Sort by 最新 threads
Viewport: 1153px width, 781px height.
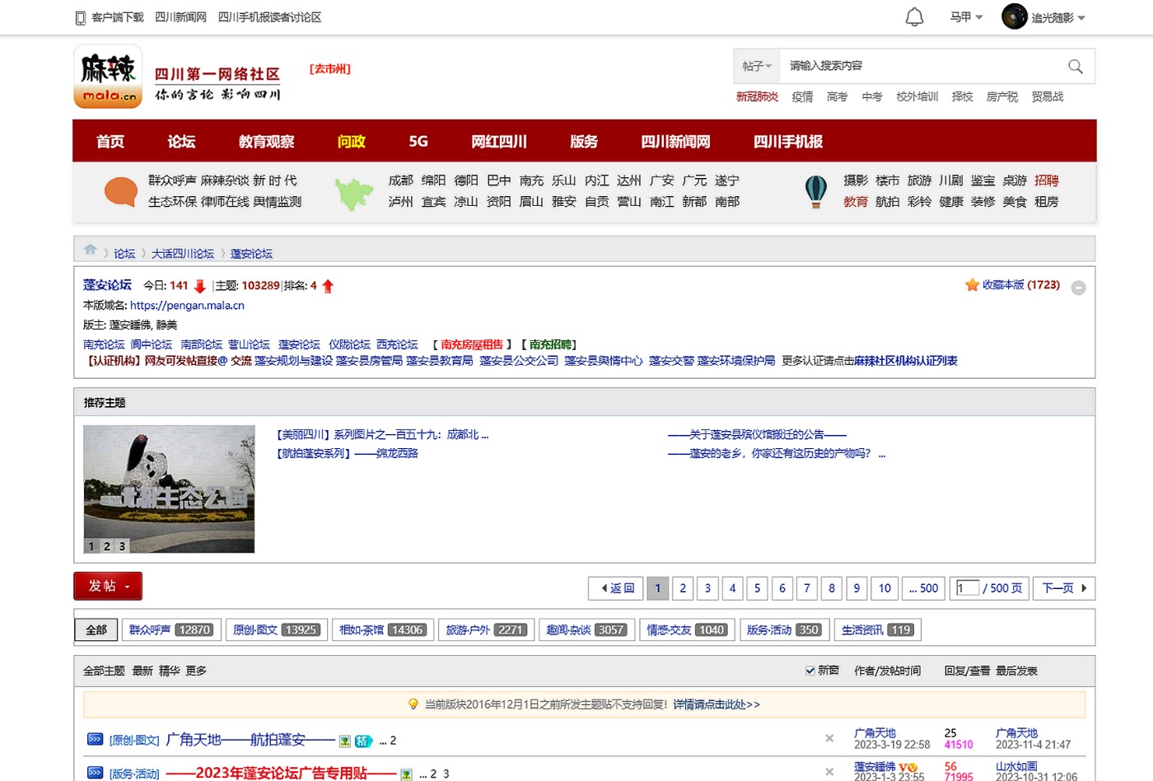point(142,671)
